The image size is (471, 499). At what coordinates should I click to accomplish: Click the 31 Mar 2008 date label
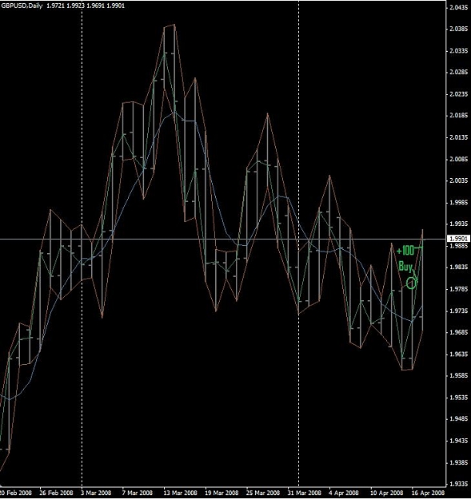click(305, 493)
